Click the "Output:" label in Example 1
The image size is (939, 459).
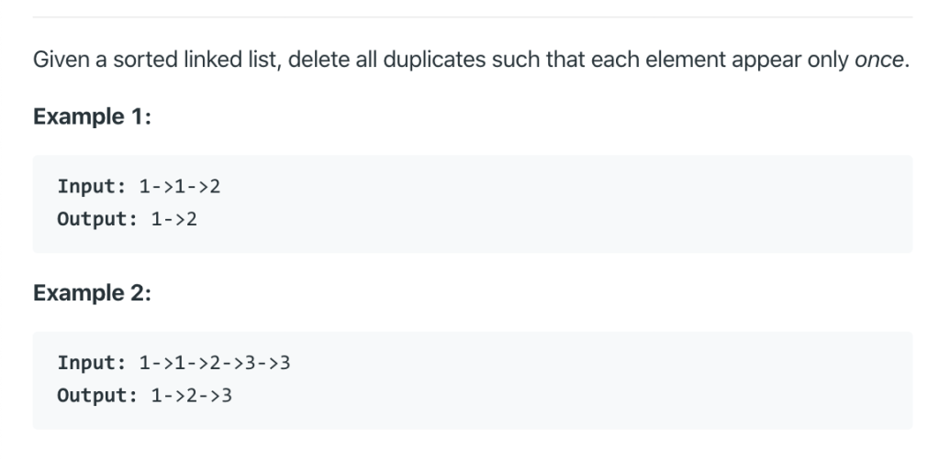(93, 221)
